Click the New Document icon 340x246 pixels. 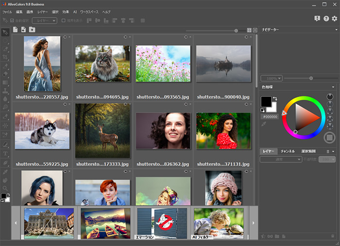click(x=15, y=30)
